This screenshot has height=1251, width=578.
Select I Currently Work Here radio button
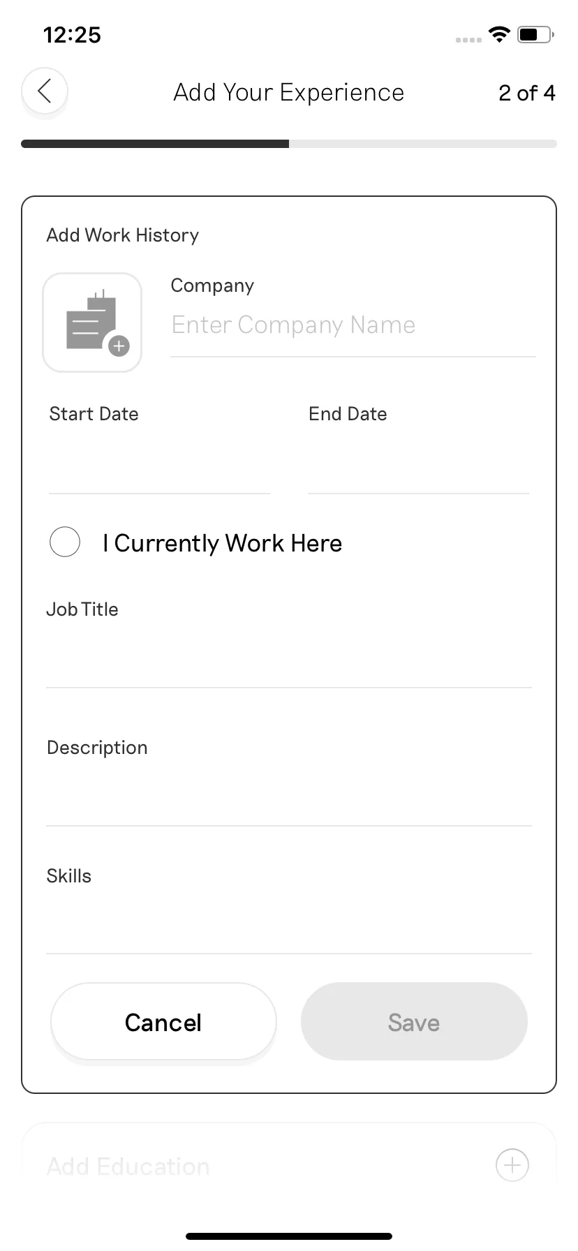(65, 542)
